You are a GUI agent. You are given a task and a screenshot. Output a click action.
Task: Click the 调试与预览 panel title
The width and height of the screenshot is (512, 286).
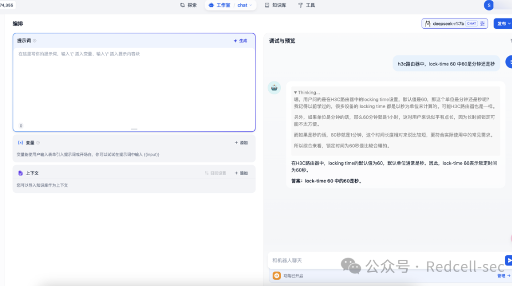[282, 41]
